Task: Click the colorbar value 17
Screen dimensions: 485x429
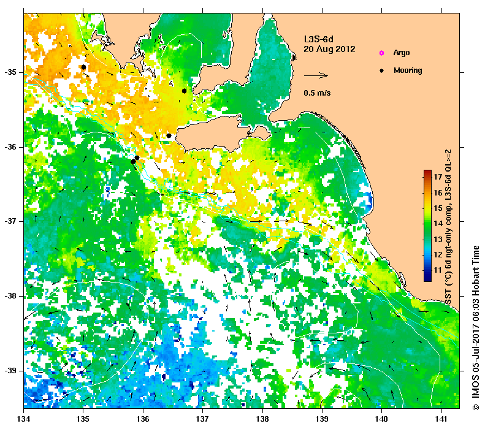Action: coord(438,177)
